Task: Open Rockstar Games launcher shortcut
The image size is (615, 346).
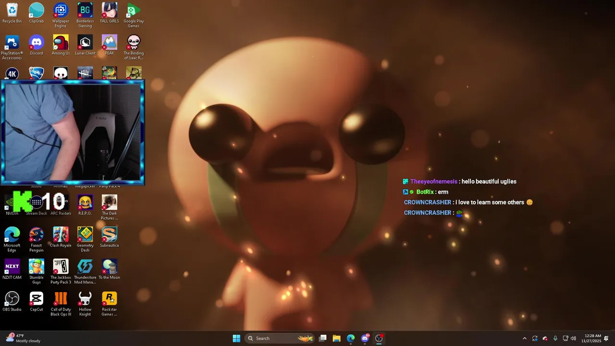Action: 110,303
